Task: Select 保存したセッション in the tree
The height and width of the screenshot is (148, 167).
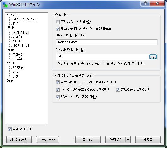Action: coord(25,19)
